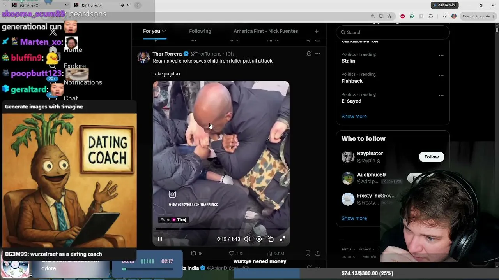Open Thor Torrens profile avatar
Image resolution: width=499 pixels, height=280 pixels.
143,57
